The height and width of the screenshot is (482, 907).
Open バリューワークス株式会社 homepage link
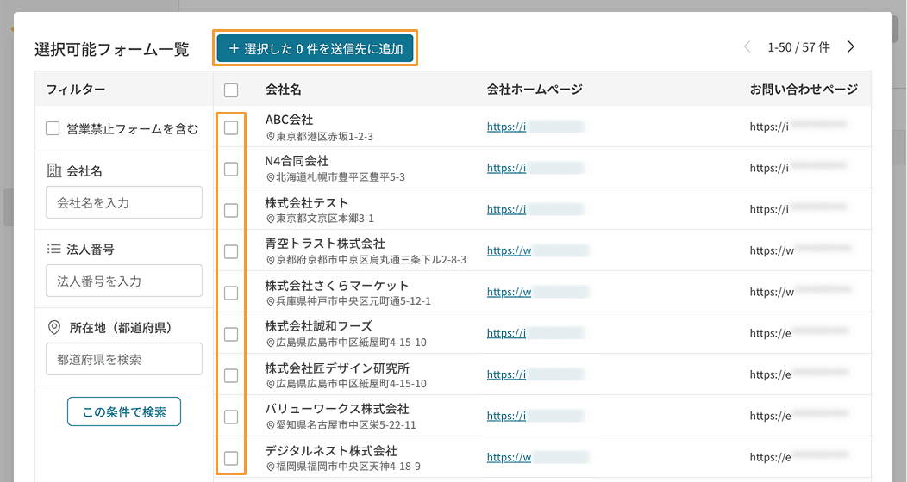[506, 416]
